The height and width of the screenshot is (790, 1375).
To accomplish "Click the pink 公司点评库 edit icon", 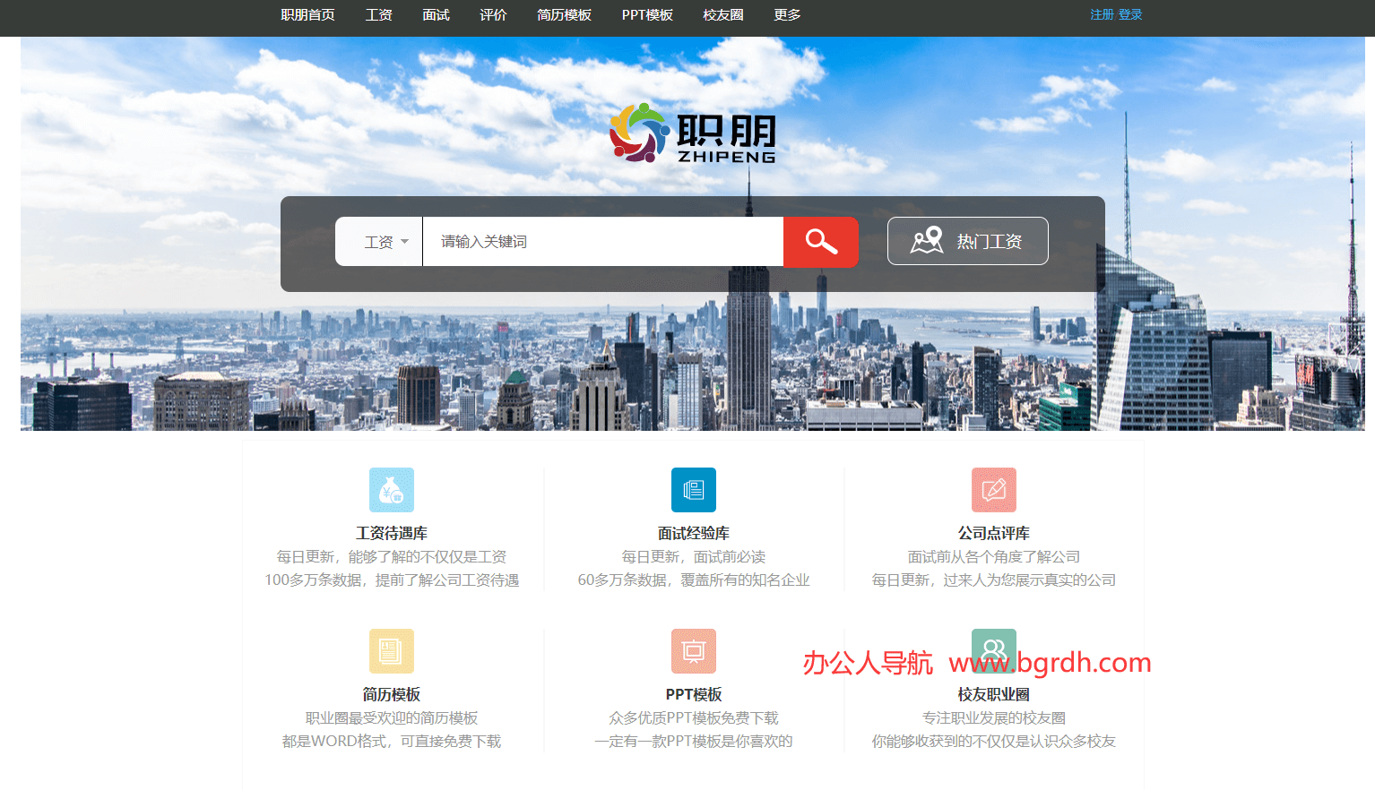I will (993, 490).
